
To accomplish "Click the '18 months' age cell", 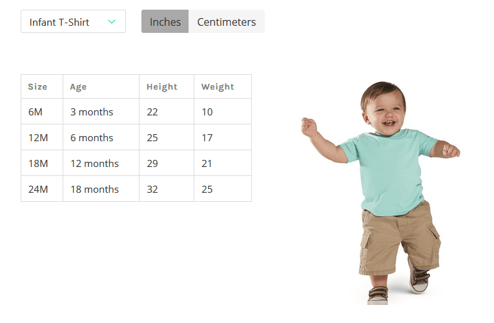I will pyautogui.click(x=94, y=190).
